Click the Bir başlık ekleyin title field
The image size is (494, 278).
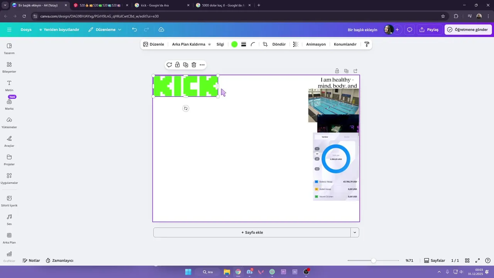pyautogui.click(x=362, y=30)
